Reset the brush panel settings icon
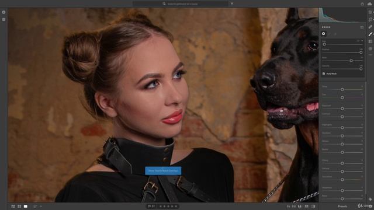 362,27
